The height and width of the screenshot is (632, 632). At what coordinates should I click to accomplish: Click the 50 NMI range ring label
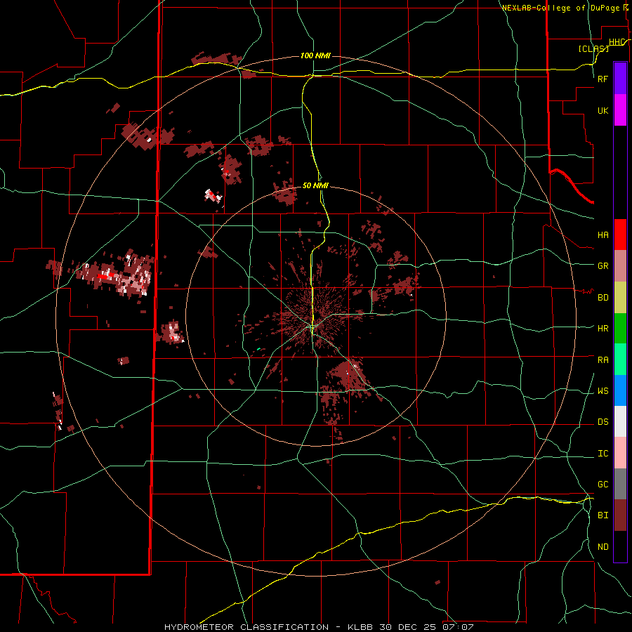[x=315, y=185]
